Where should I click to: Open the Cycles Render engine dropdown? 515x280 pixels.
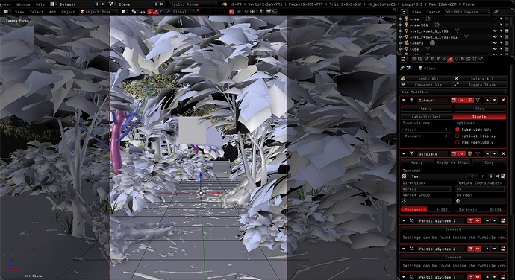(194, 4)
